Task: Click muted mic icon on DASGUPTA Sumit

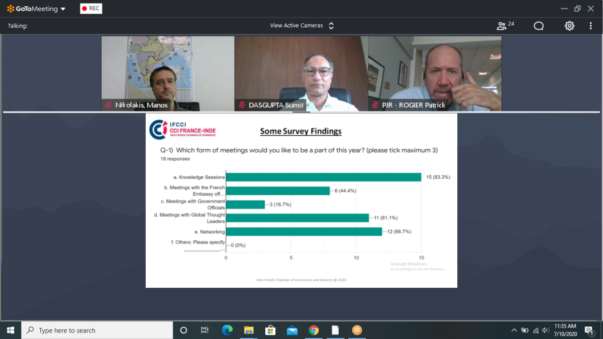Action: tap(242, 105)
